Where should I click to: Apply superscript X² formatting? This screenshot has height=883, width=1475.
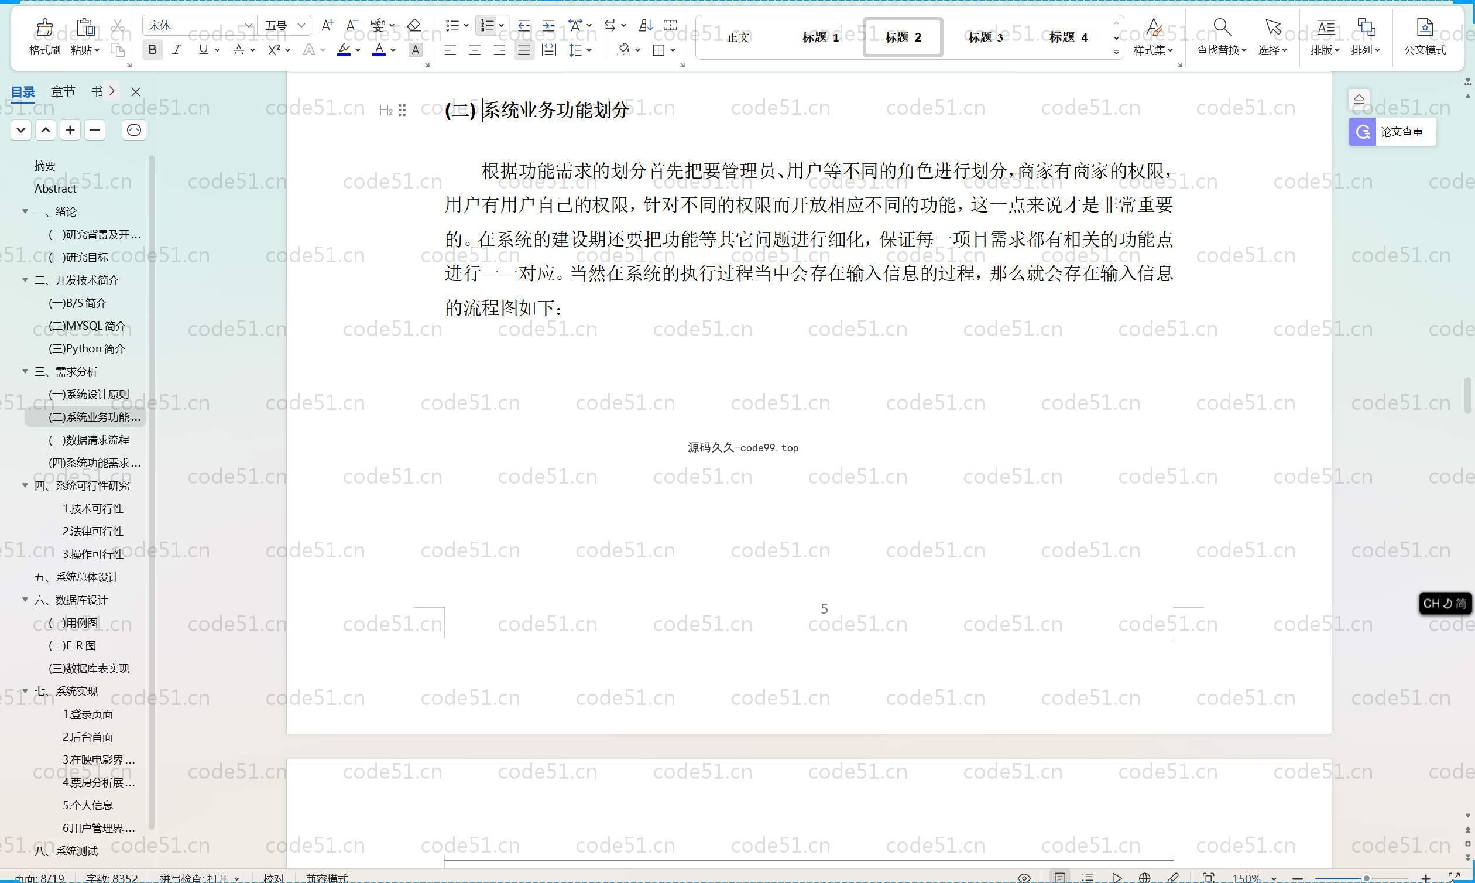click(273, 50)
